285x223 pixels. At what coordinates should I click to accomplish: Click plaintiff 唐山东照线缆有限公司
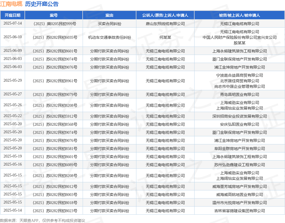click(x=165, y=24)
